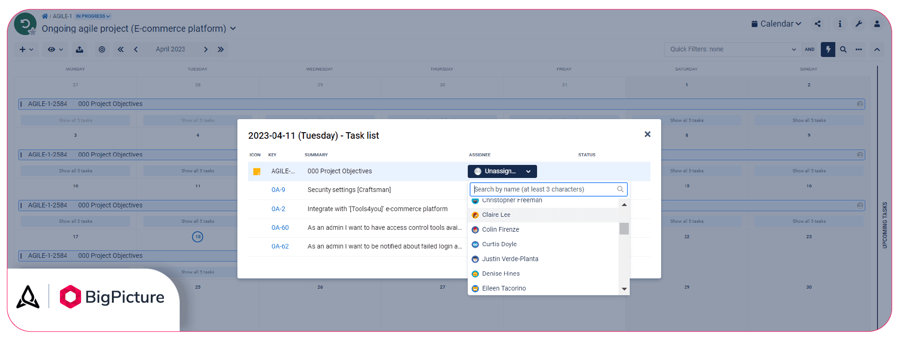
Task: Collapse toolbar with up chevron
Action: coord(877,50)
